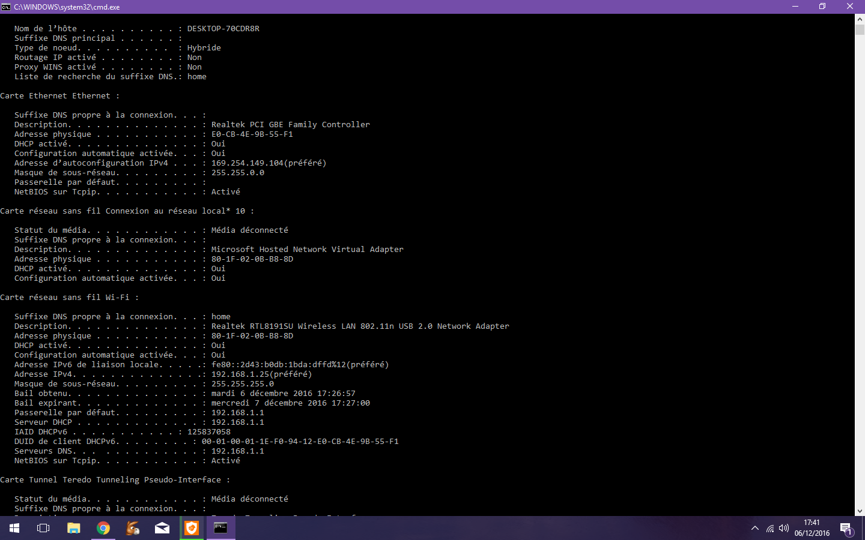Open the speaker volume control
865x540 pixels.
(783, 529)
